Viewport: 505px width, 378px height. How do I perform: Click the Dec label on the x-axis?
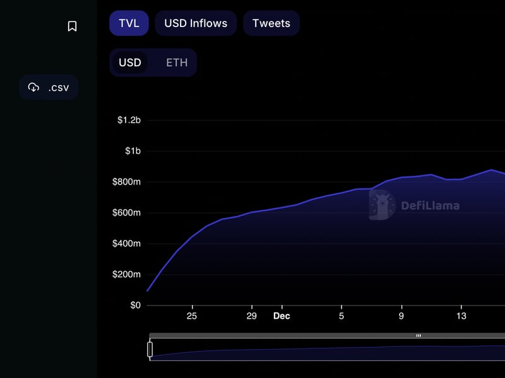pos(282,316)
